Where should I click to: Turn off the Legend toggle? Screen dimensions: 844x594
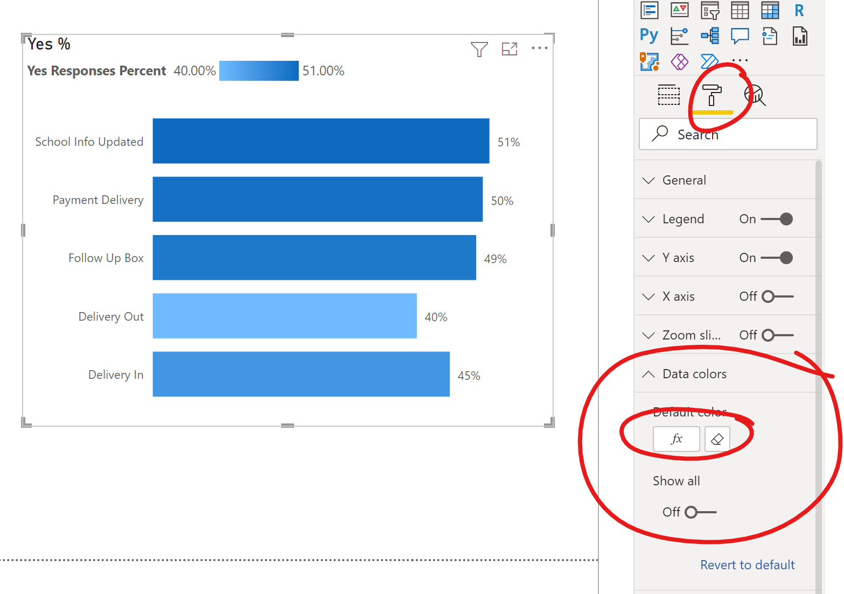[x=777, y=219]
